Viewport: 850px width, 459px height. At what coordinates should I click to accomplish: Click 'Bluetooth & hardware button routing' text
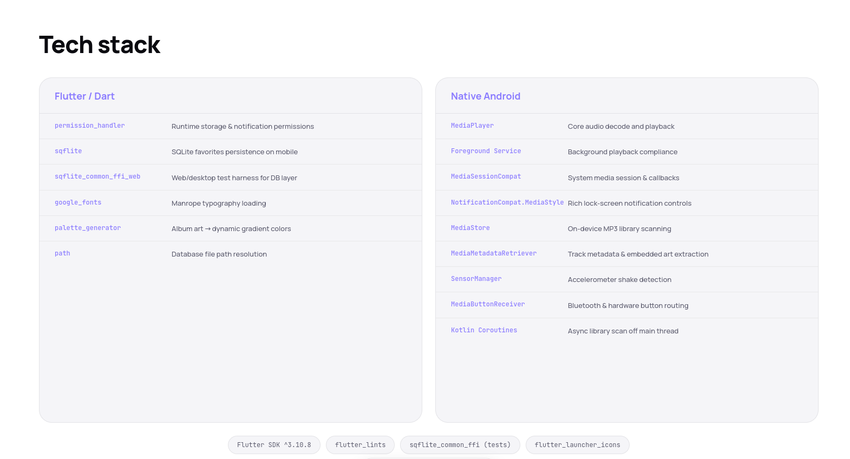(x=628, y=306)
